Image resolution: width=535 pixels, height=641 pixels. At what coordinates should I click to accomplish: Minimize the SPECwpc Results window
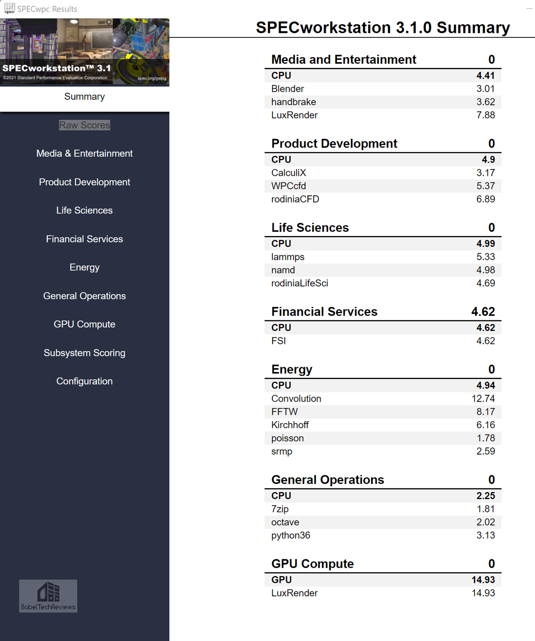point(529,8)
